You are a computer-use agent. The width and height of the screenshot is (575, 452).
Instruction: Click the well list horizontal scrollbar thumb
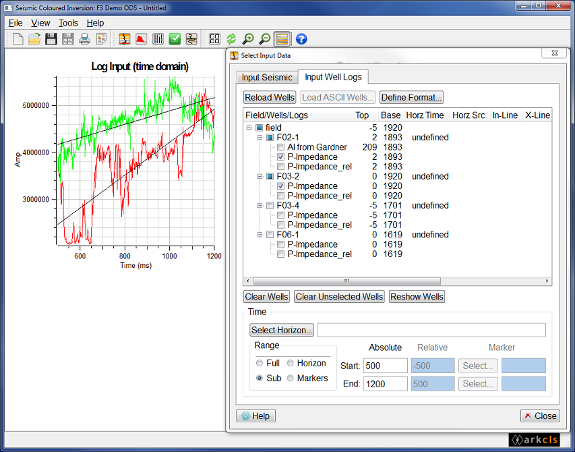(346, 281)
